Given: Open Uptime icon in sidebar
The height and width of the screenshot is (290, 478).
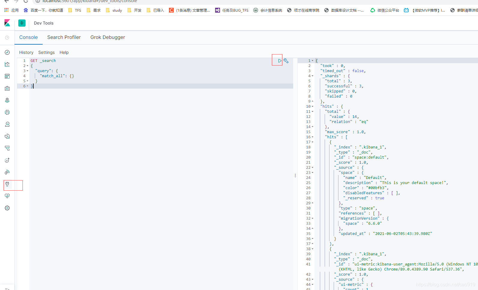Looking at the screenshot, I should click(x=7, y=160).
